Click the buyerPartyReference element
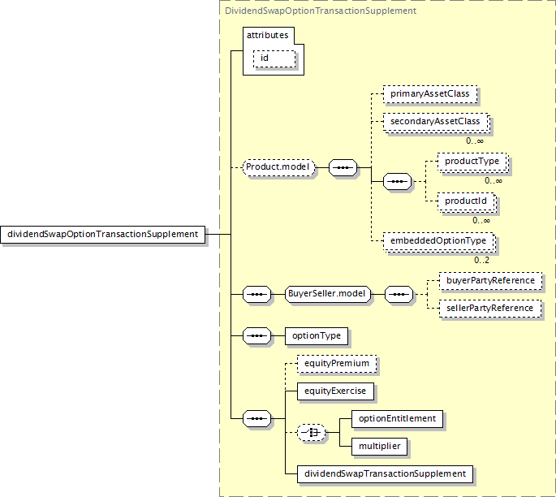The height and width of the screenshot is (497, 556). (x=490, y=281)
